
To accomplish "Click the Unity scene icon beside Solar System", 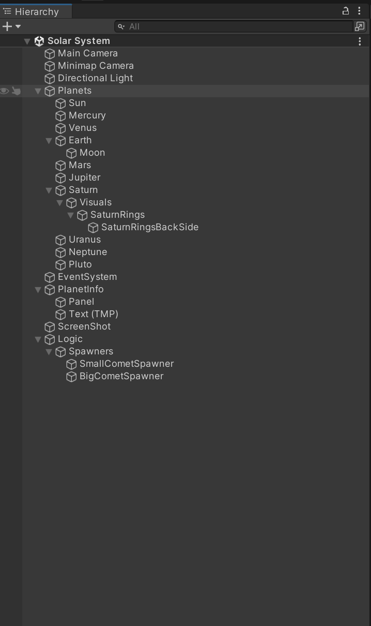I will coord(39,41).
